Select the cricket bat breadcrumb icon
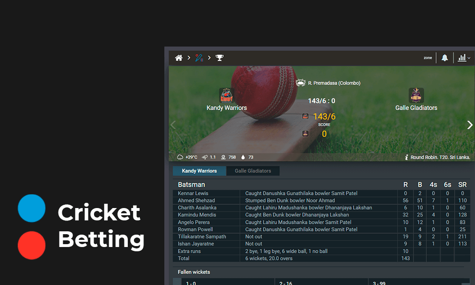The width and height of the screenshot is (475, 285). 199,57
